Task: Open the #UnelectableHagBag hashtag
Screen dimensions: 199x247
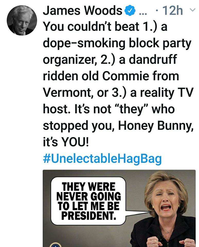Action: click(102, 158)
